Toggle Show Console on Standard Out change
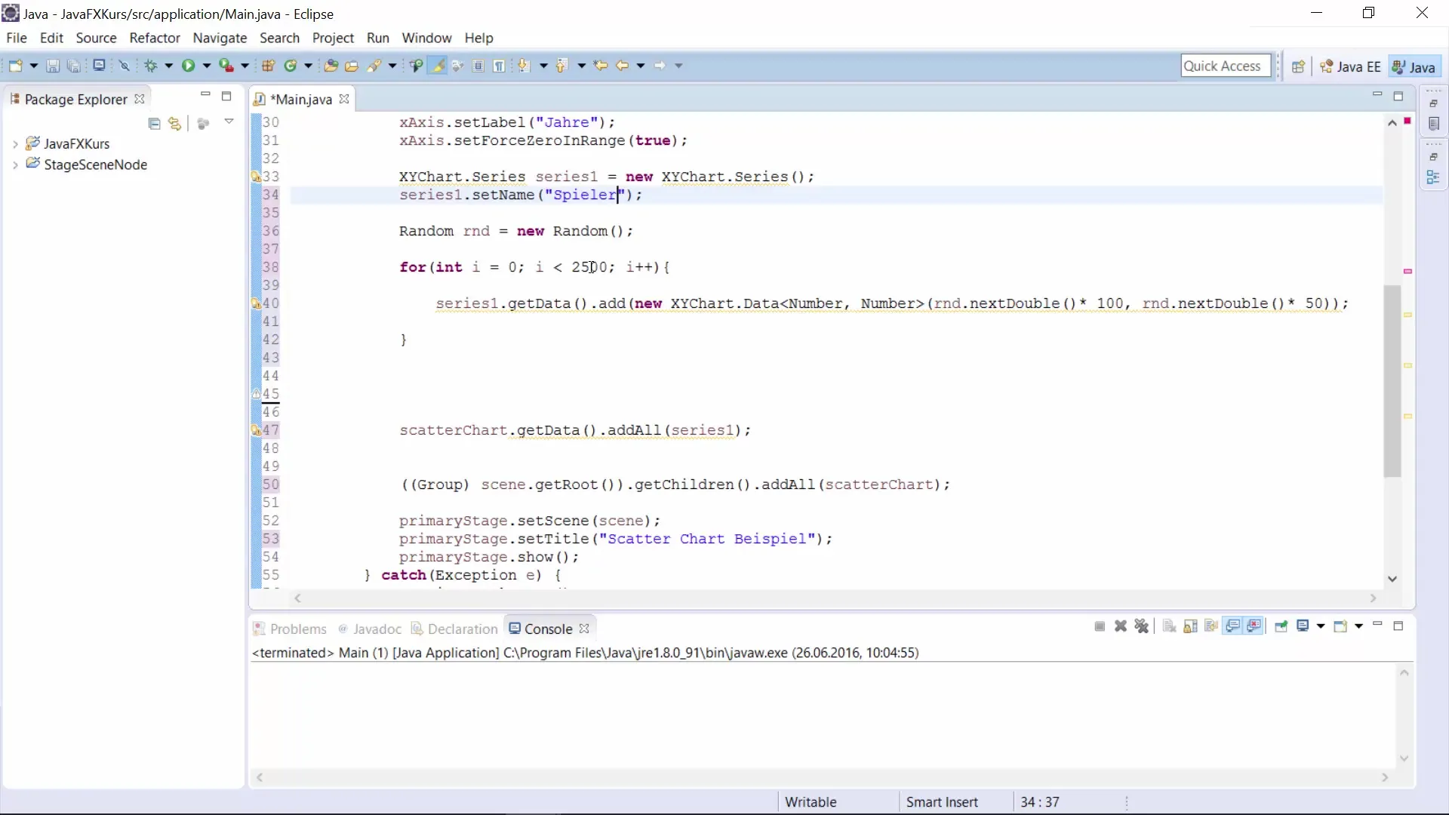This screenshot has width=1449, height=815. tap(1233, 626)
